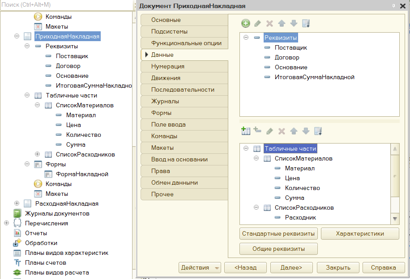The width and height of the screenshot is (410, 279).
Task: Click the Справка button
Action: pos(384,267)
